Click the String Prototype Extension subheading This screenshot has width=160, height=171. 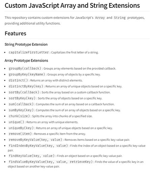click(26, 44)
